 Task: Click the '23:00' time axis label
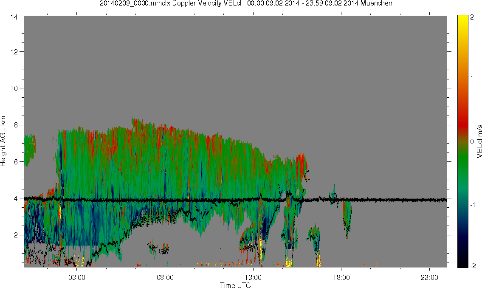(x=429, y=278)
